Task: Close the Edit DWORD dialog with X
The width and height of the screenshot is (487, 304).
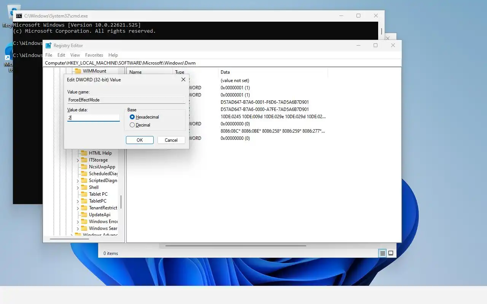Action: [x=183, y=80]
